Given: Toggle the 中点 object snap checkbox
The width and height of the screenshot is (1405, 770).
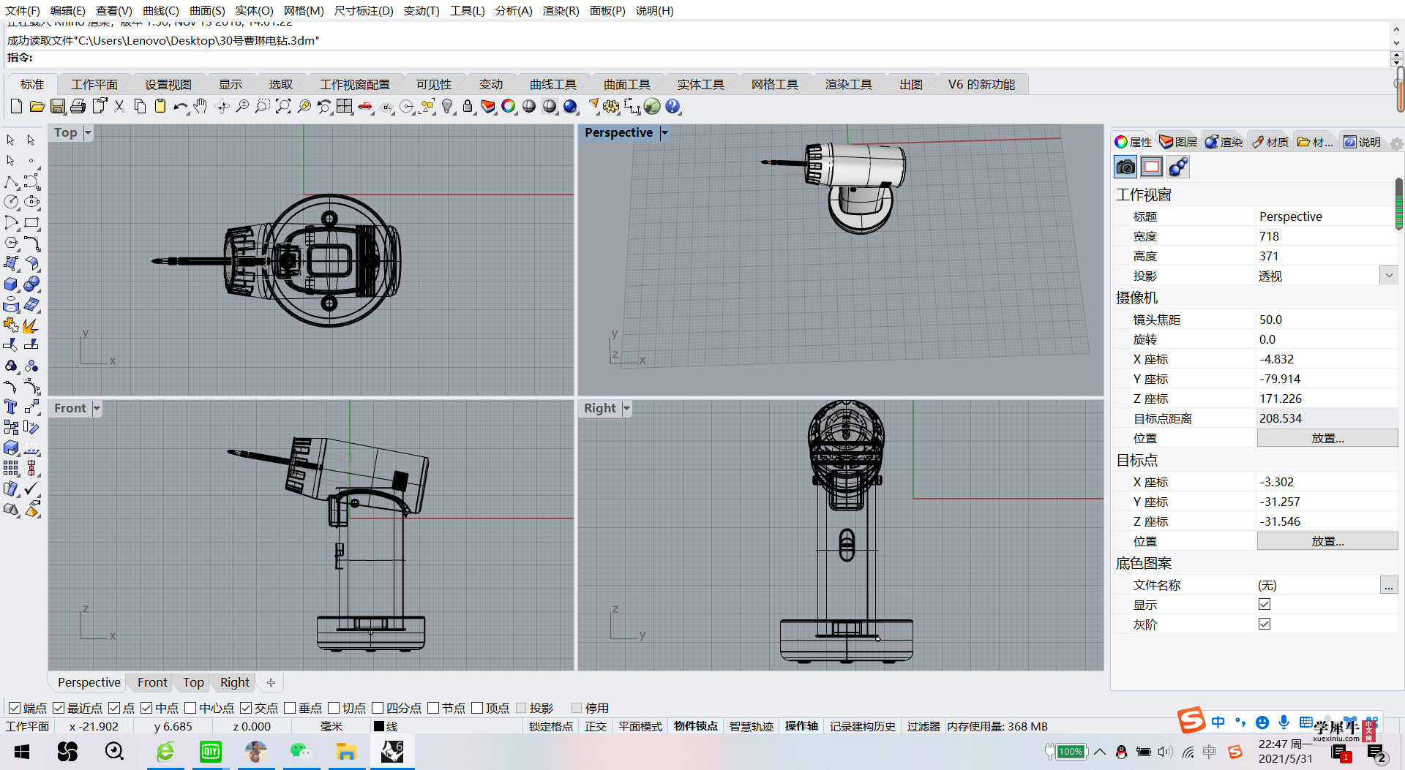Looking at the screenshot, I should [x=146, y=708].
